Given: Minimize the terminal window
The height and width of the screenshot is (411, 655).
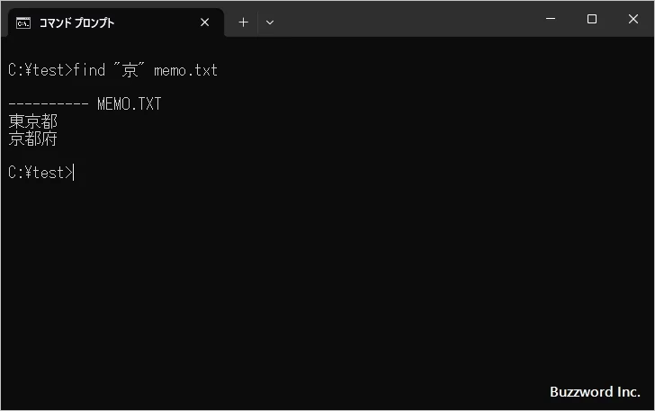Looking at the screenshot, I should (x=550, y=19).
